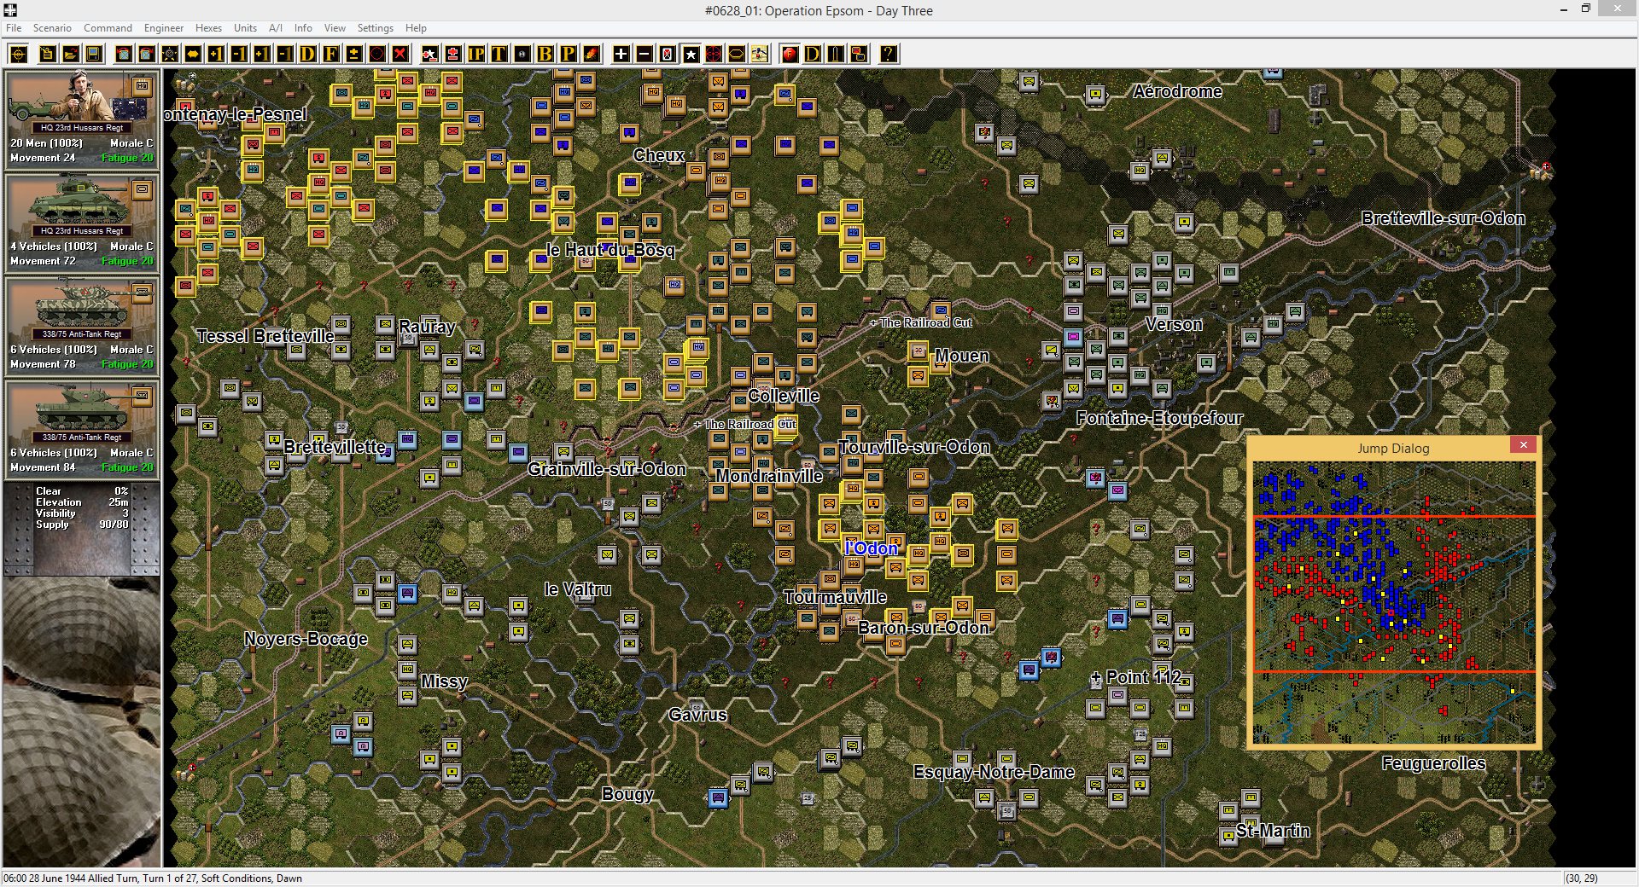This screenshot has width=1639, height=887.
Task: Select the 23rd Hussars tank unit card
Action: [82, 223]
